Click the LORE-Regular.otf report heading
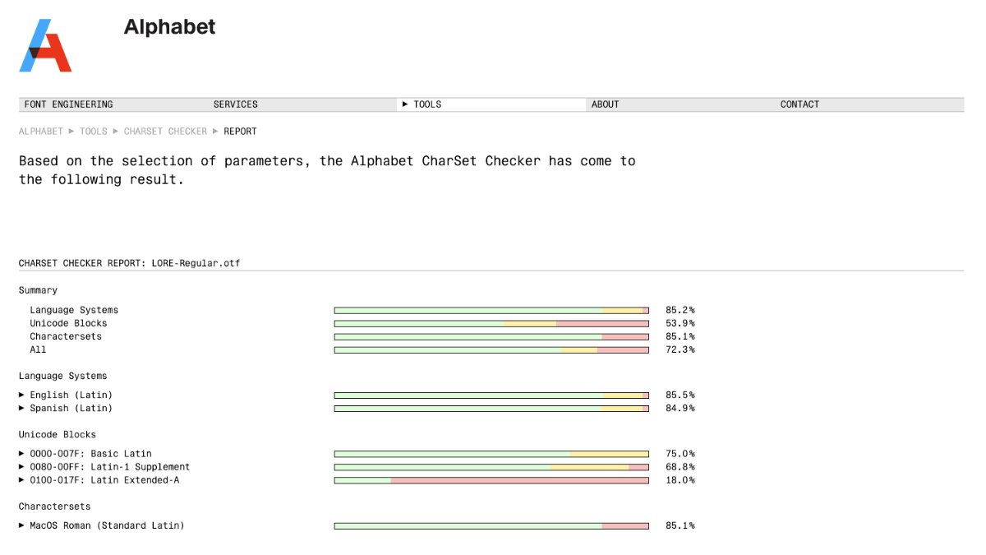Image resolution: width=986 pixels, height=555 pixels. point(129,264)
